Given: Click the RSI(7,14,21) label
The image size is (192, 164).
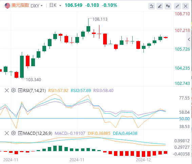Looking at the screenshot, I should [34, 90].
